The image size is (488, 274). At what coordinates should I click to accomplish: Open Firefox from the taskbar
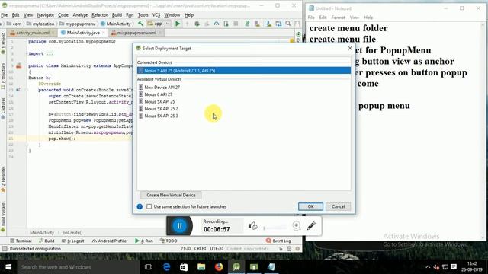tap(219, 267)
